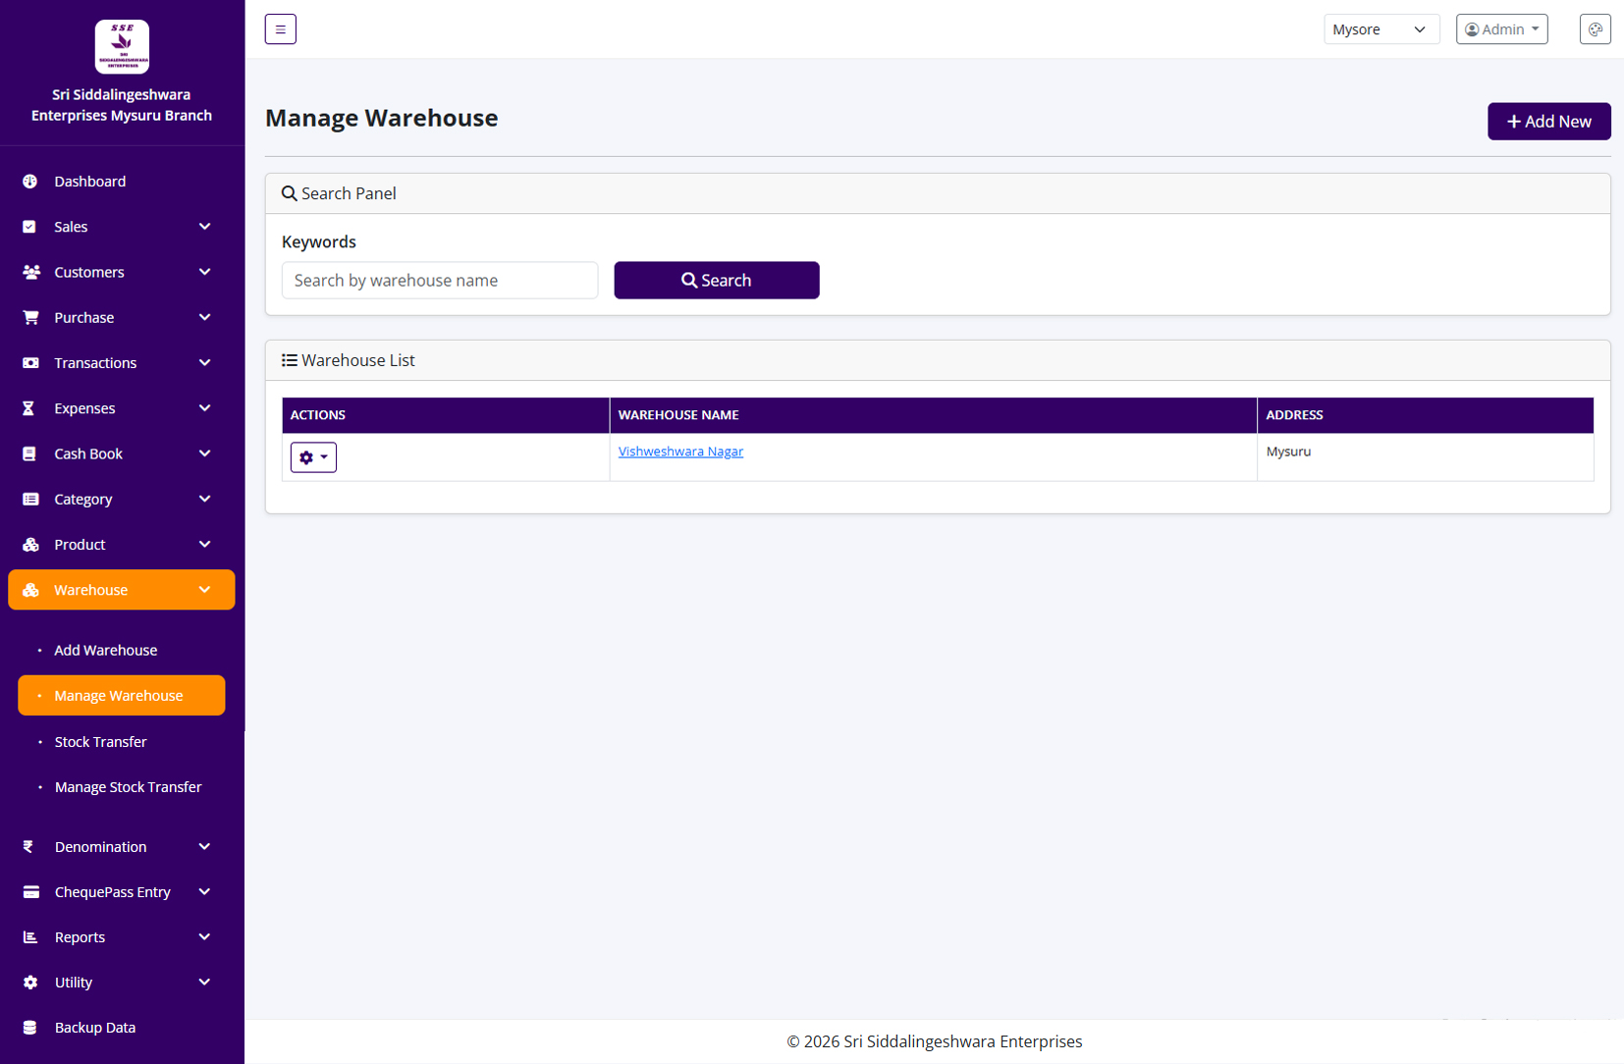1624x1064 pixels.
Task: Open the gear actions dropdown for Vishweshwara Nagar
Action: click(313, 456)
